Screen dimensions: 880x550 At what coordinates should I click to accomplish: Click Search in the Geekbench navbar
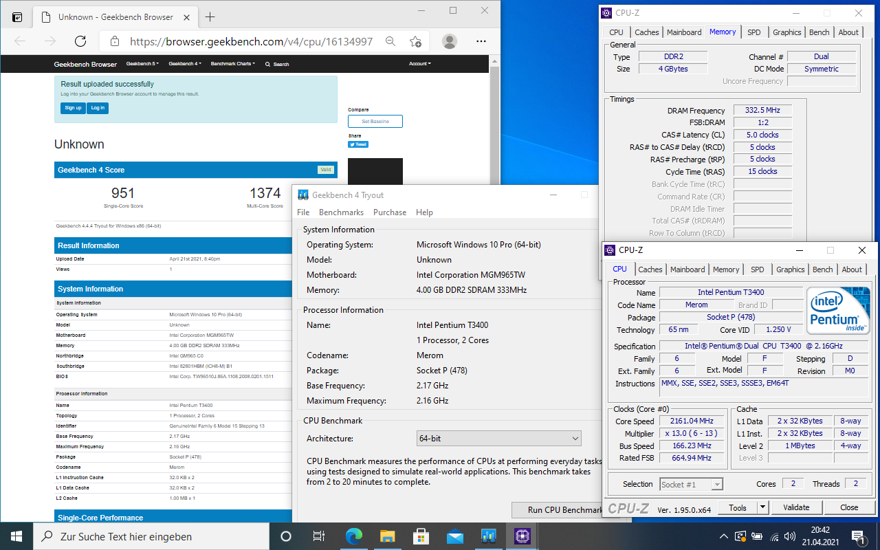[x=277, y=64]
